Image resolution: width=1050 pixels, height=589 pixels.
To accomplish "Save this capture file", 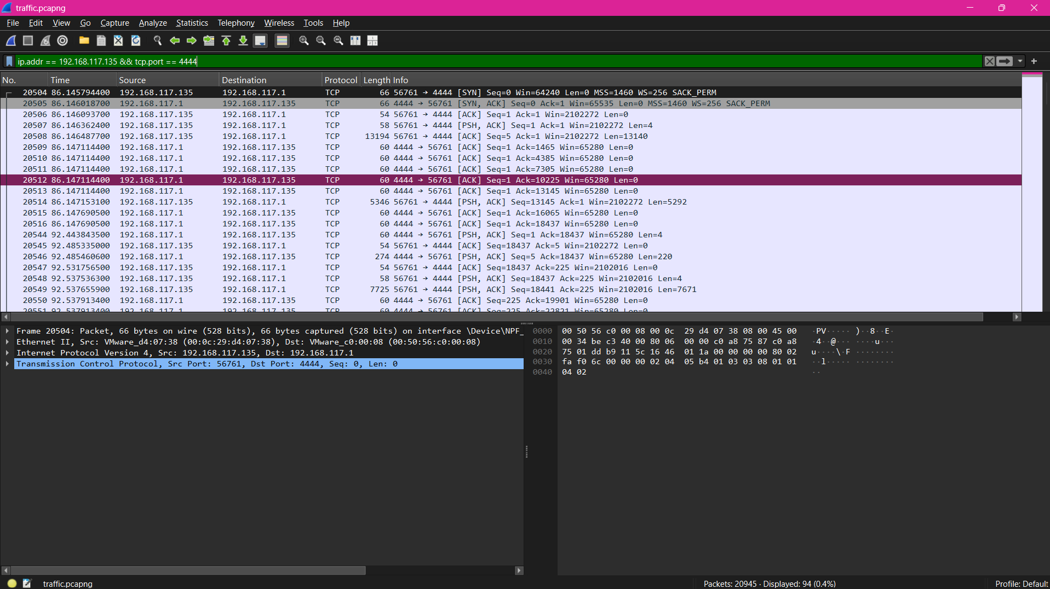I will pos(101,40).
